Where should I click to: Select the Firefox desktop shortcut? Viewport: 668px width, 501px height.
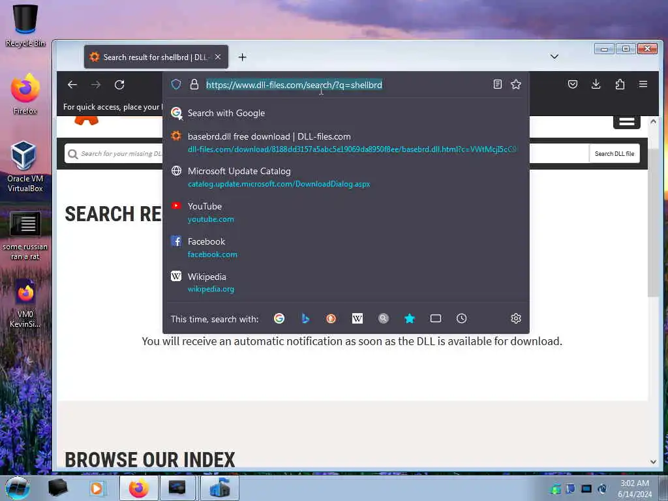coord(25,94)
